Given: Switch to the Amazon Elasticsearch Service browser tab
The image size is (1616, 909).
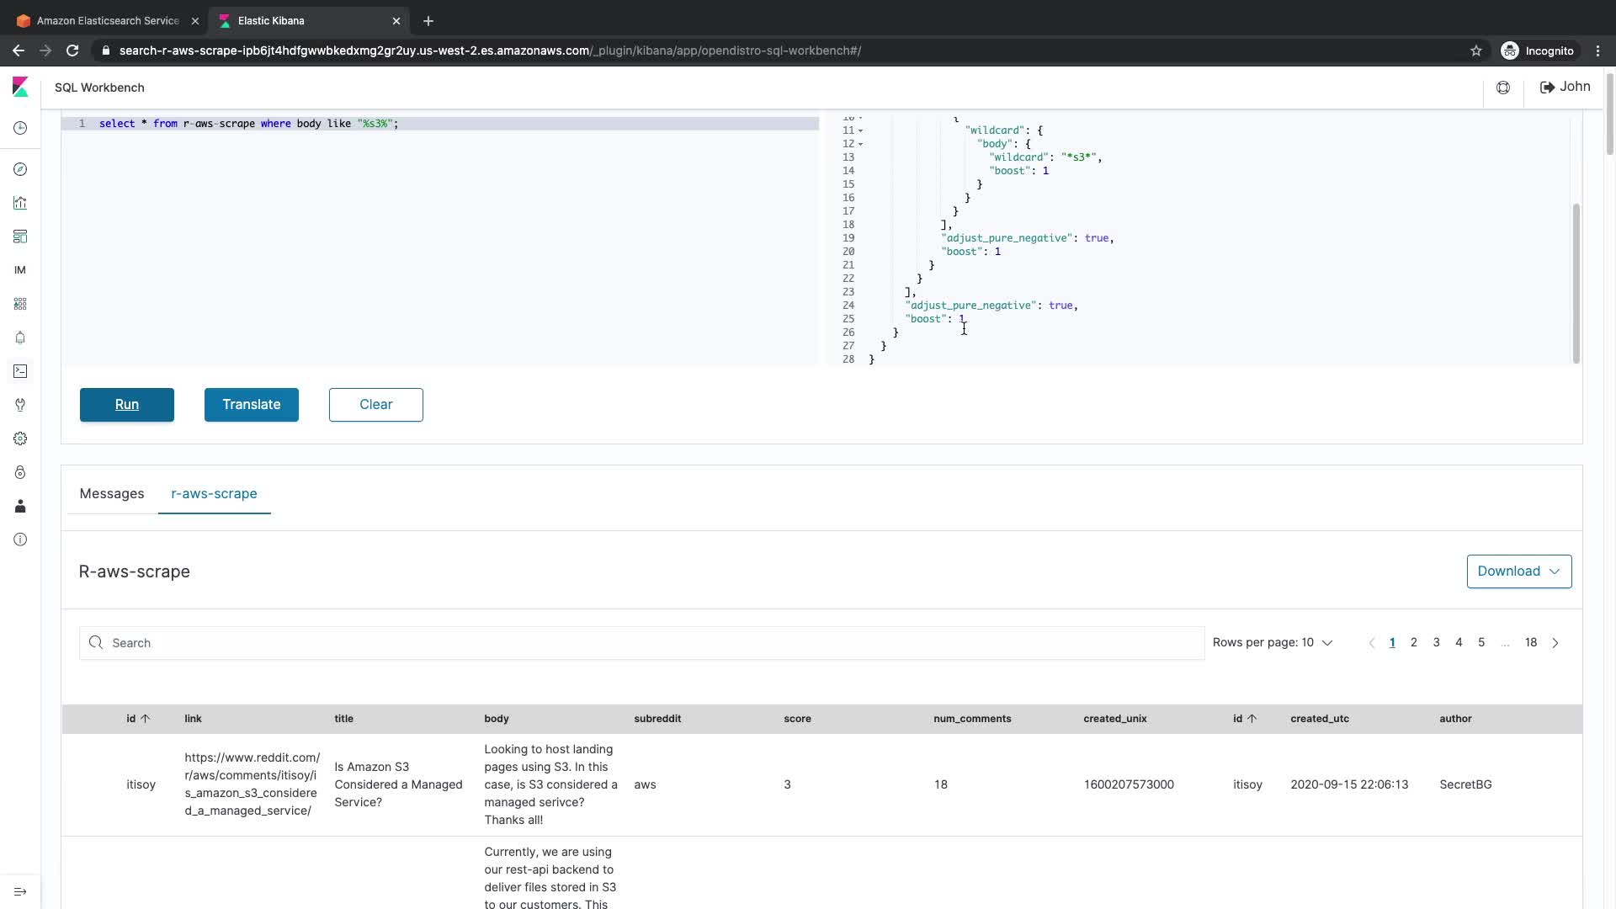Looking at the screenshot, I should (x=108, y=20).
